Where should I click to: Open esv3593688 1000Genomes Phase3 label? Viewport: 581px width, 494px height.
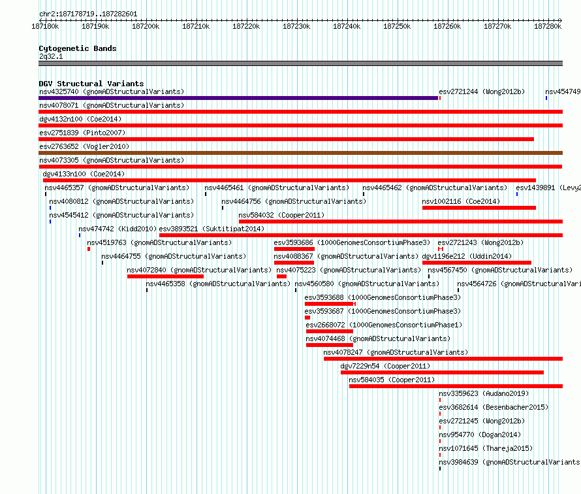tap(383, 297)
